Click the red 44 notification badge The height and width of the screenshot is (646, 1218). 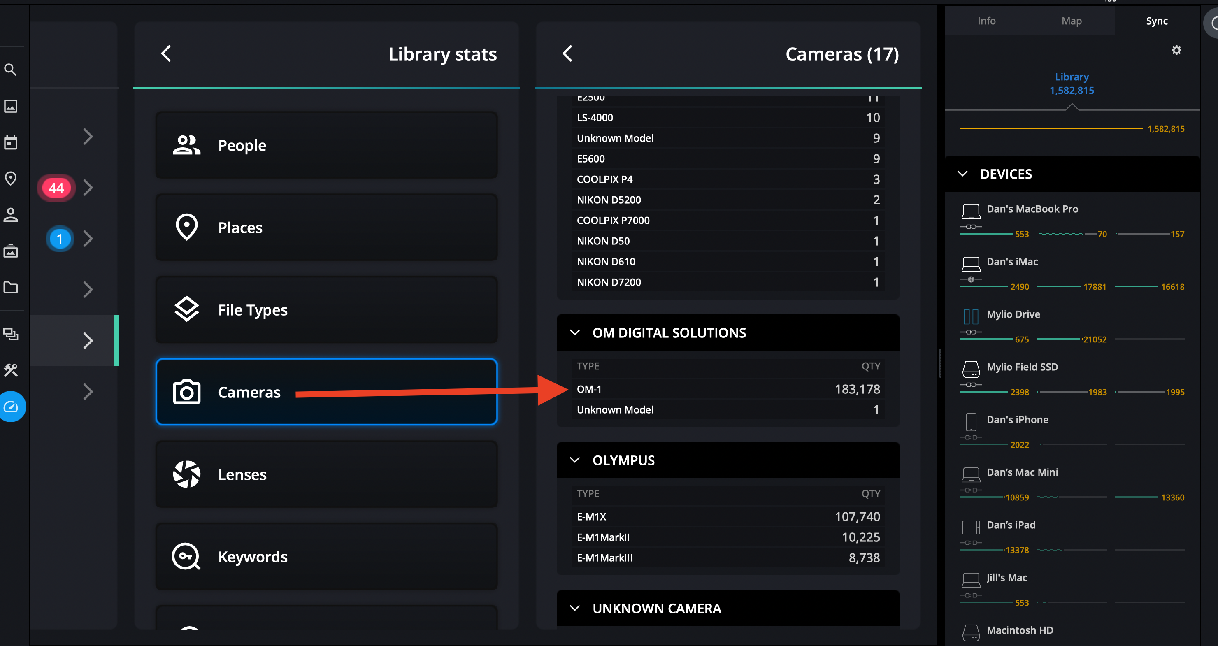coord(56,188)
